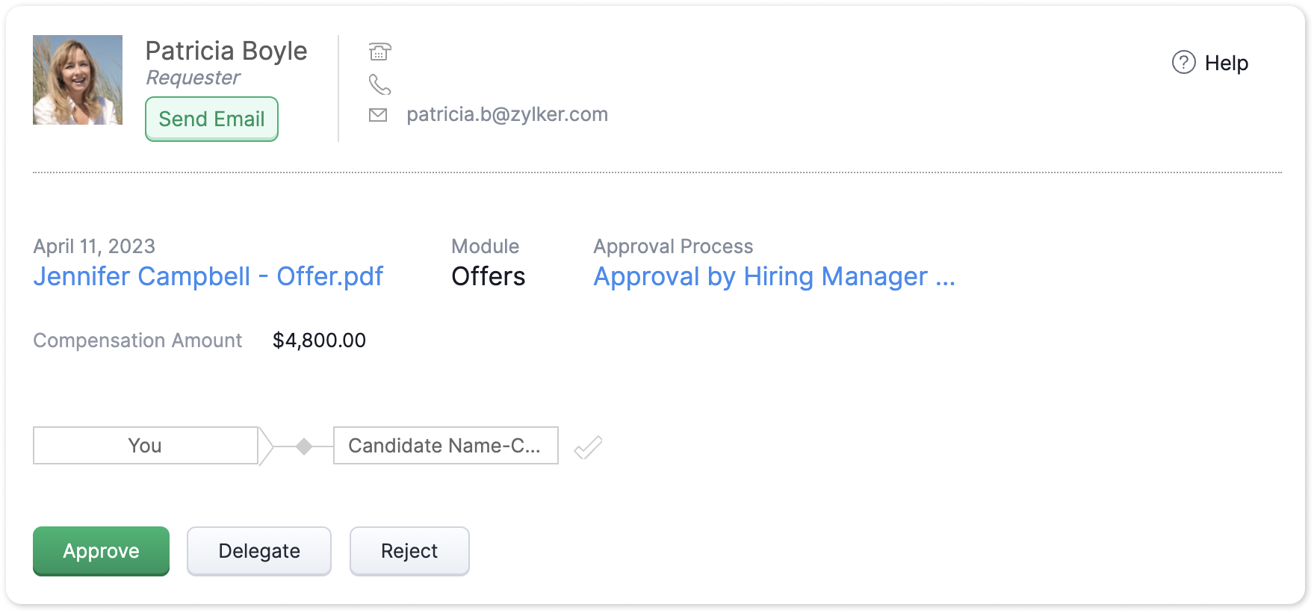This screenshot has height=613, width=1314.
Task: Click the Help question mark icon
Action: coord(1183,63)
